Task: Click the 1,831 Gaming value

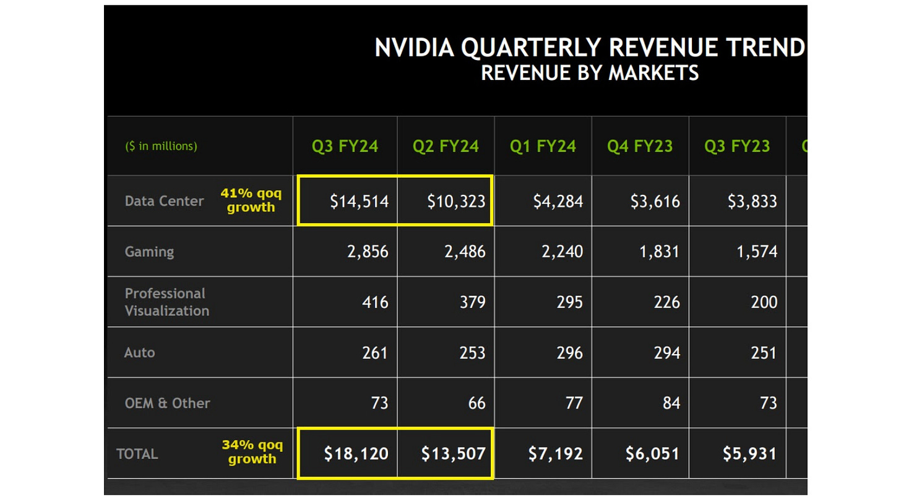Action: point(660,252)
